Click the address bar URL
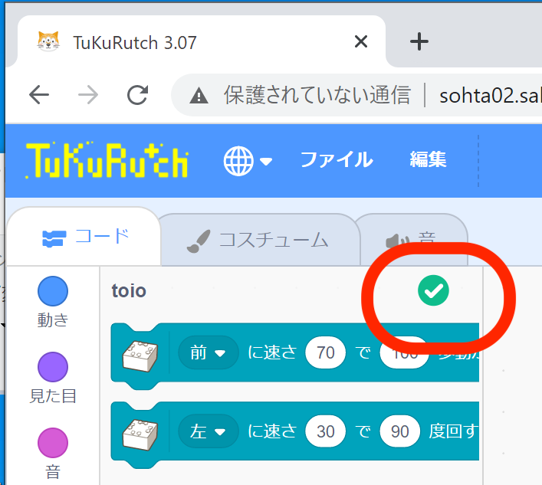This screenshot has width=542, height=485. click(x=490, y=96)
